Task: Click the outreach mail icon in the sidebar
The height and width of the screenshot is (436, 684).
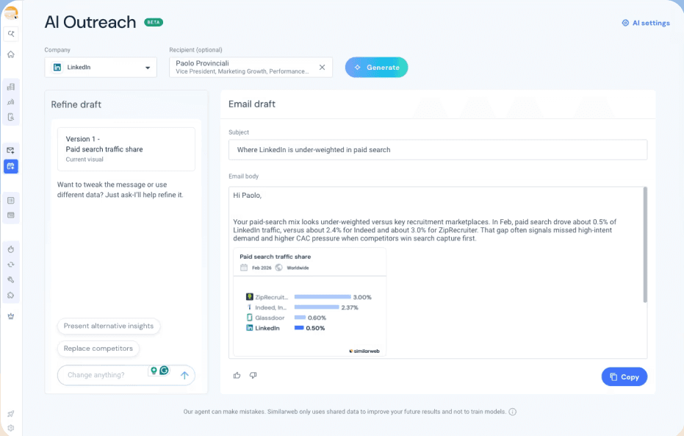Action: (10, 149)
